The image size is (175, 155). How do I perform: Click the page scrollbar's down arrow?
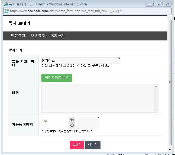click(170, 150)
